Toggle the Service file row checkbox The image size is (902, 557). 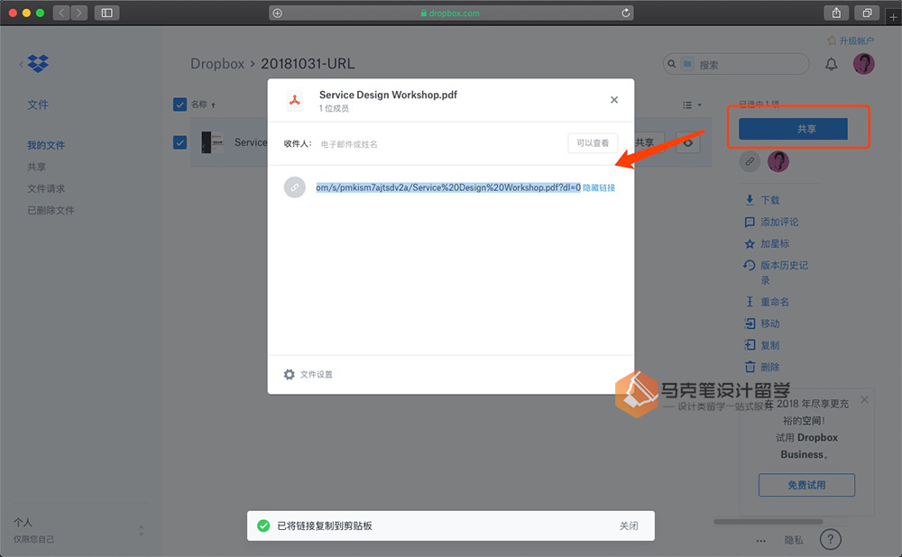(180, 142)
